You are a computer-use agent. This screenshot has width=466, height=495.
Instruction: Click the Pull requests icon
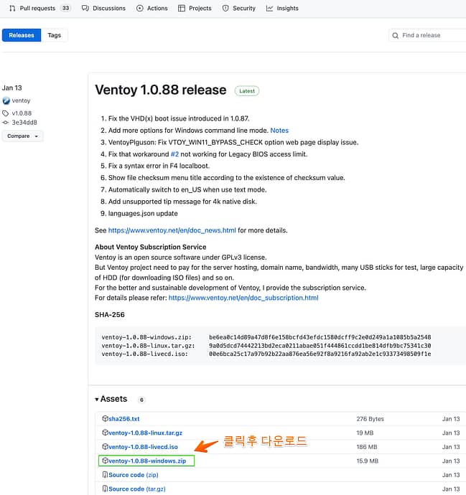[x=12, y=8]
